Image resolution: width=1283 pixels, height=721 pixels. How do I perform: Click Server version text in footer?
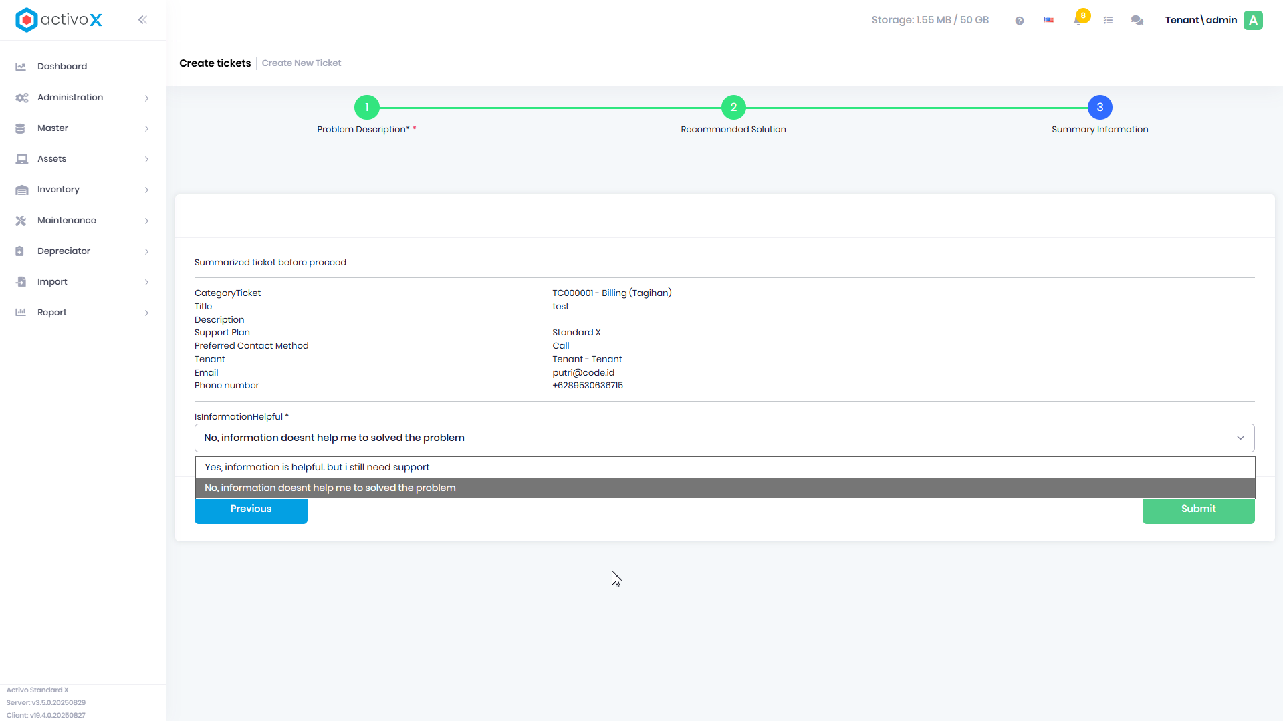click(46, 703)
